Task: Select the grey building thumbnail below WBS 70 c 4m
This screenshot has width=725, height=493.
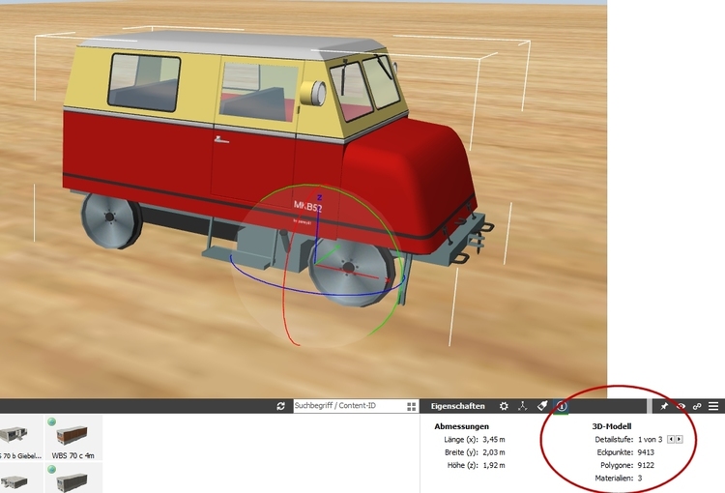Action: click(73, 478)
